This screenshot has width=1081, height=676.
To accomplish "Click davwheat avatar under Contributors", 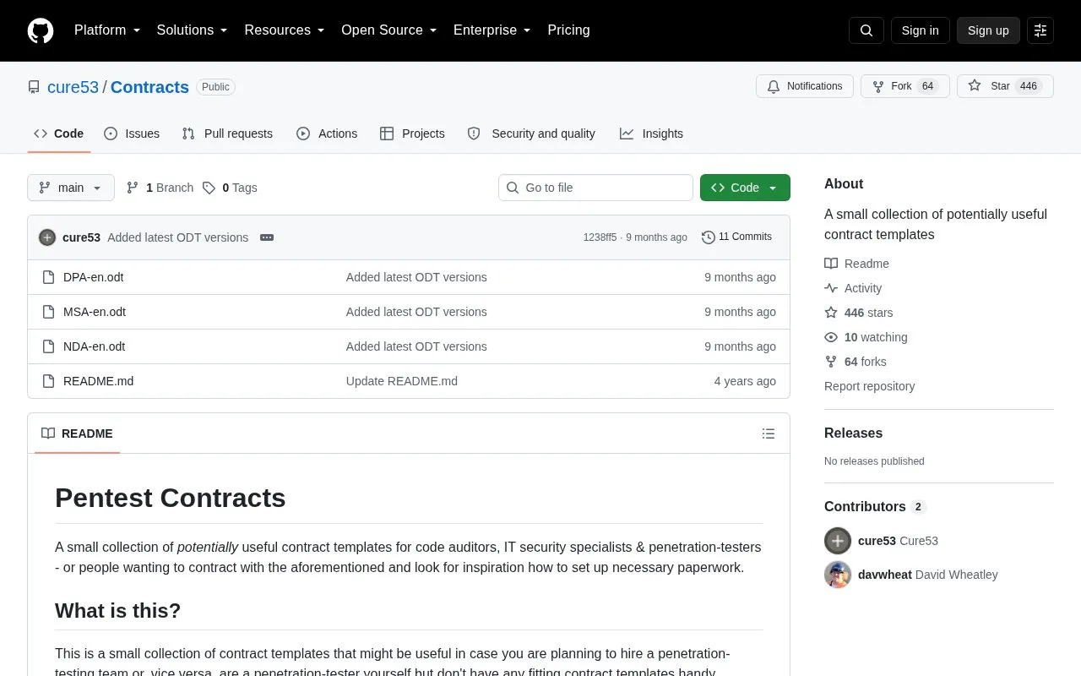I will pos(838,575).
